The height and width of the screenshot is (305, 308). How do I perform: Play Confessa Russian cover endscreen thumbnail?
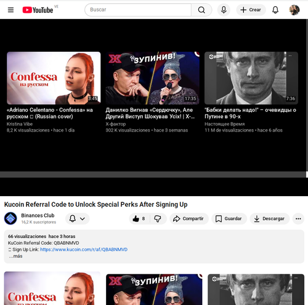coord(54,78)
